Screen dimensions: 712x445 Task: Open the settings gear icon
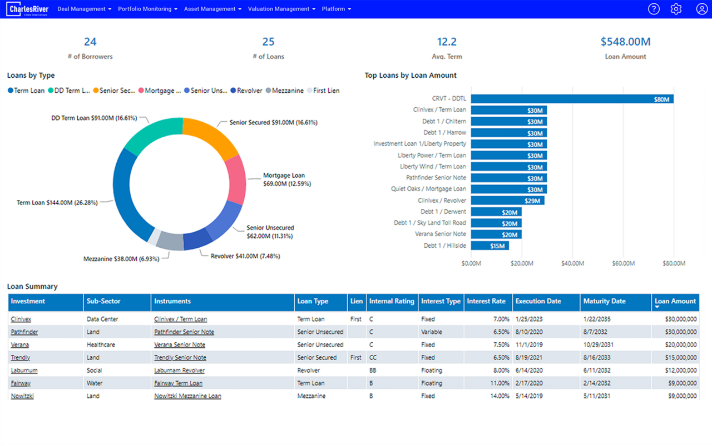click(x=676, y=9)
